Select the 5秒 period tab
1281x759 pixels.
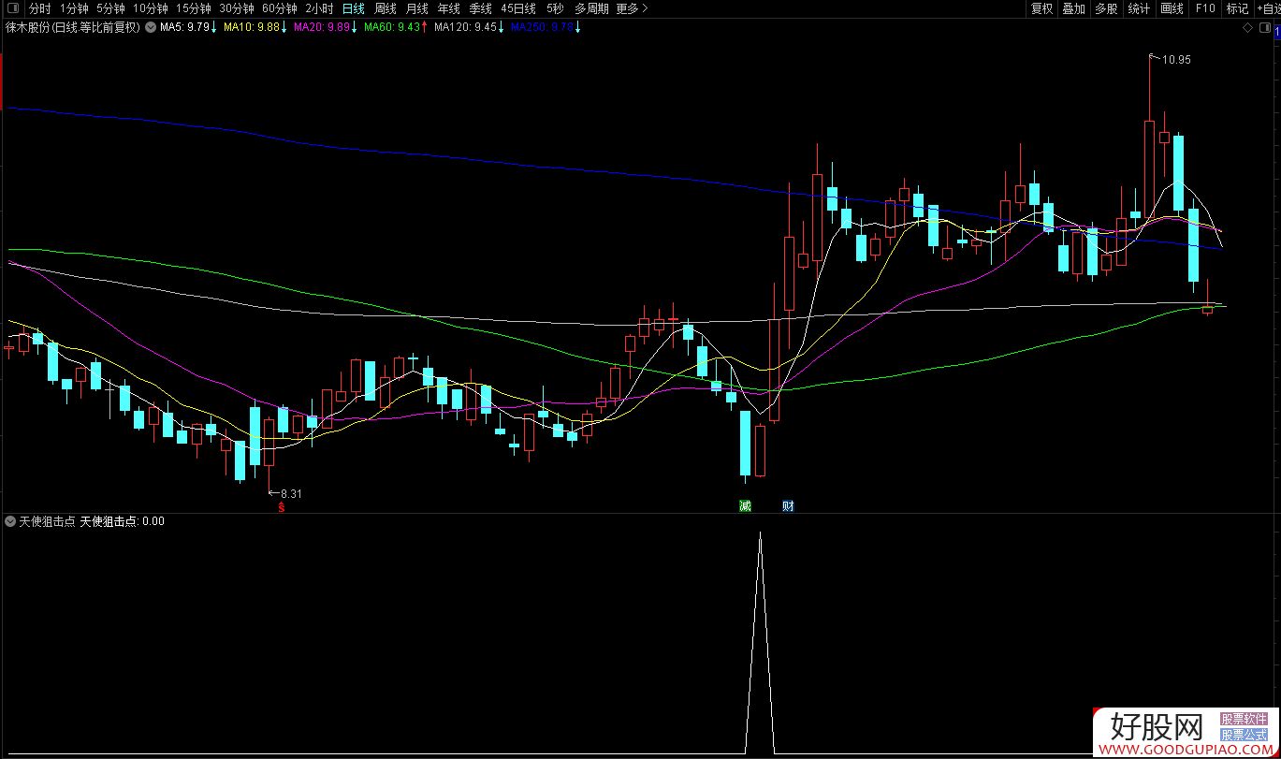(556, 8)
